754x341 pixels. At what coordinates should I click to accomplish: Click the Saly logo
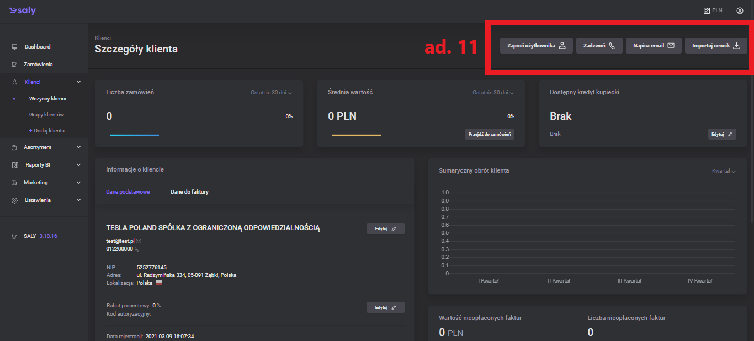point(22,11)
